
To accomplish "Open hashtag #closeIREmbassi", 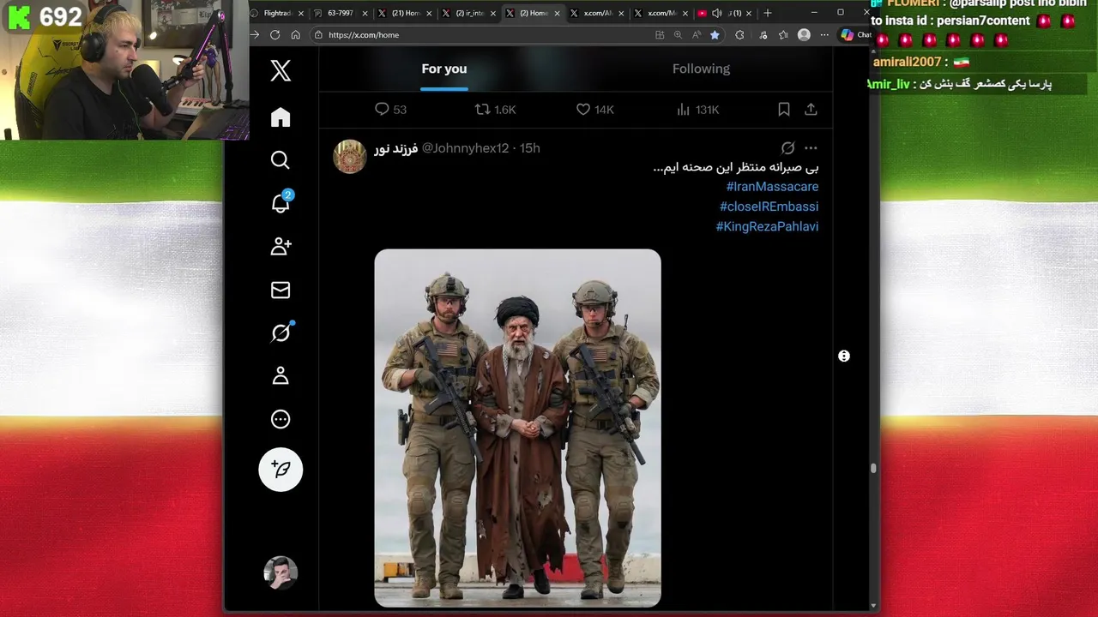I will (x=769, y=207).
